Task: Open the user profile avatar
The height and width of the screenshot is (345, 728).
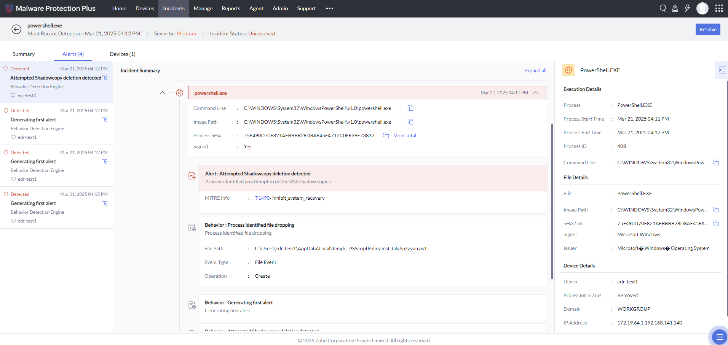Action: point(702,8)
